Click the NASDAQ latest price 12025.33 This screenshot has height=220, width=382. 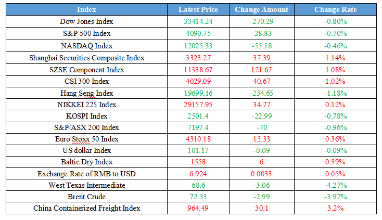point(198,45)
